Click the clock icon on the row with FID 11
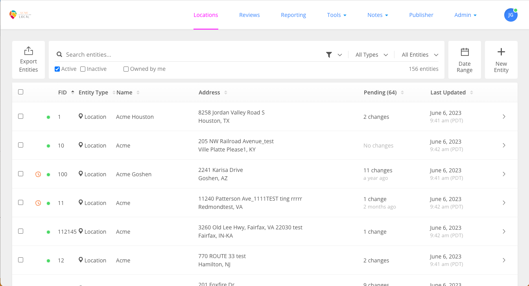The height and width of the screenshot is (286, 529). [38, 203]
